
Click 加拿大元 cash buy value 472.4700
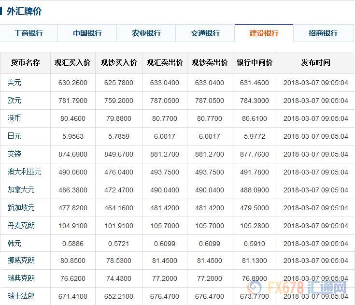pyautogui.click(x=119, y=190)
